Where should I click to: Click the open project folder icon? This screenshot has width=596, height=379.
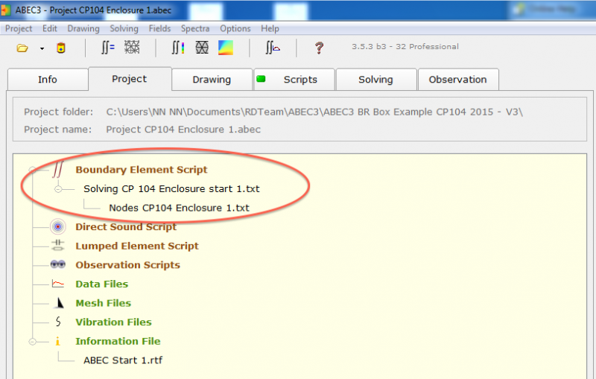click(x=22, y=48)
